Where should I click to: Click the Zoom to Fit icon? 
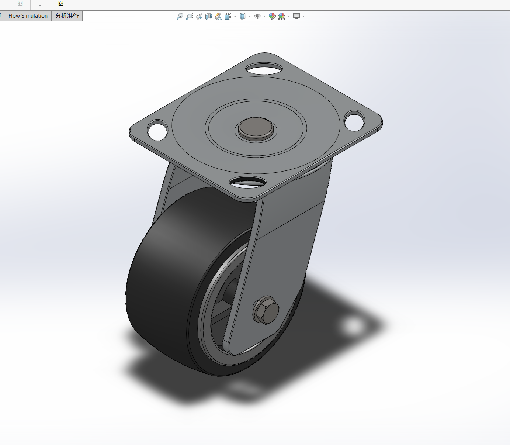point(180,16)
